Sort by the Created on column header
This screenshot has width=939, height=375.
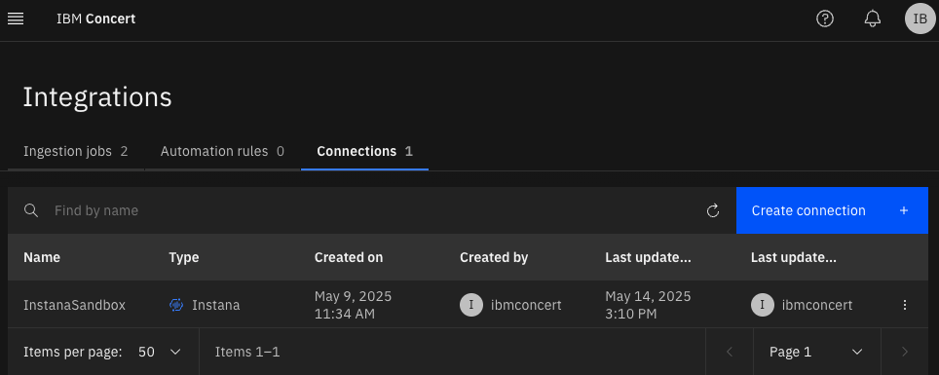349,257
